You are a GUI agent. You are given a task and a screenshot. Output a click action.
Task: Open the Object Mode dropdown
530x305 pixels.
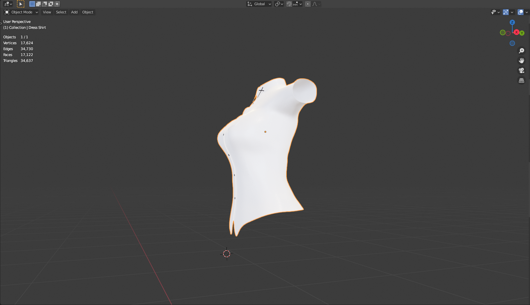(x=21, y=12)
